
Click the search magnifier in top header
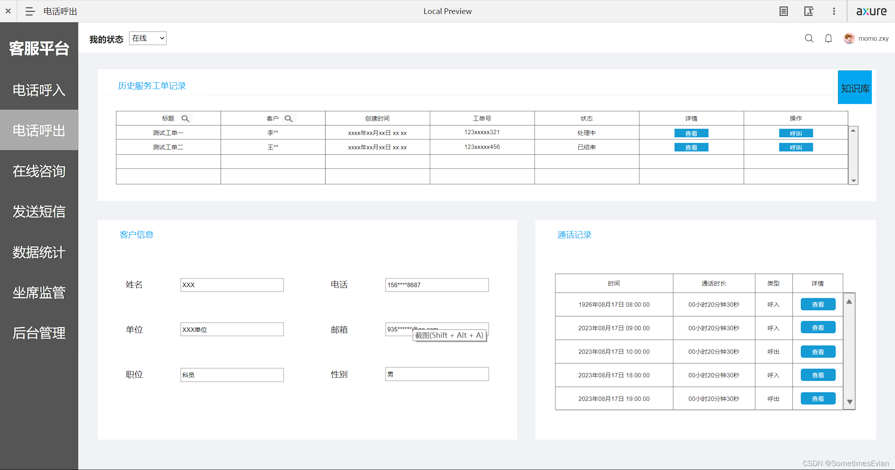click(x=809, y=38)
